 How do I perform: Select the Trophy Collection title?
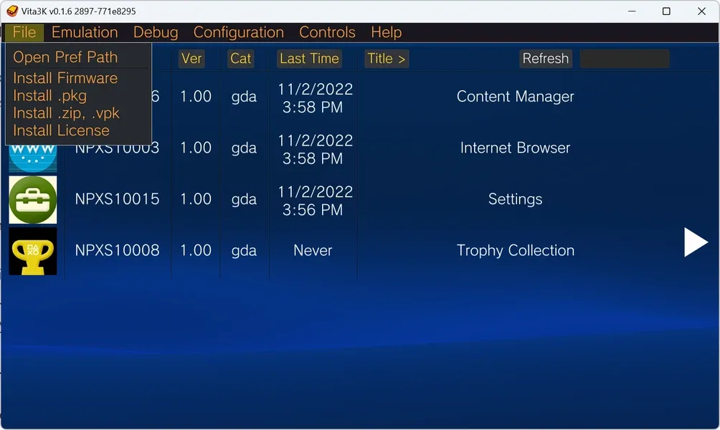pos(515,251)
